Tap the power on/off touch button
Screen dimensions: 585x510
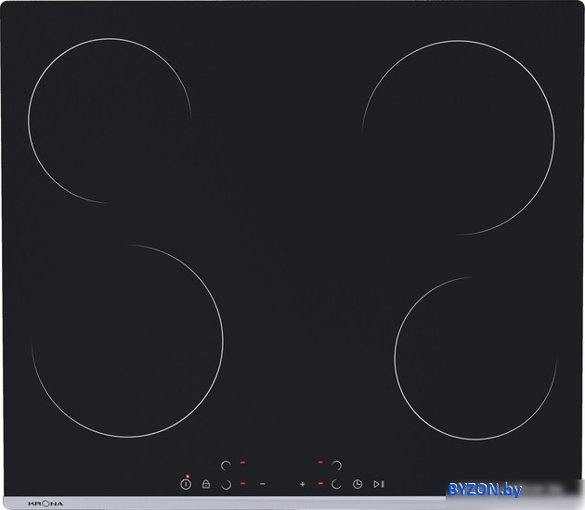(x=186, y=484)
